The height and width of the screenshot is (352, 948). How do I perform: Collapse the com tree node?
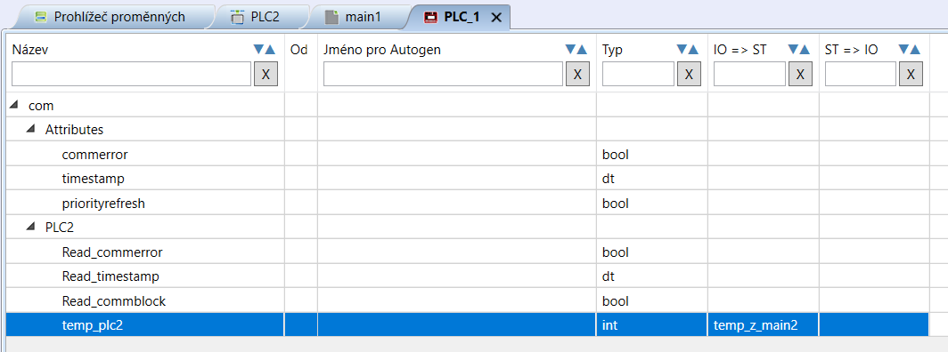(x=13, y=105)
